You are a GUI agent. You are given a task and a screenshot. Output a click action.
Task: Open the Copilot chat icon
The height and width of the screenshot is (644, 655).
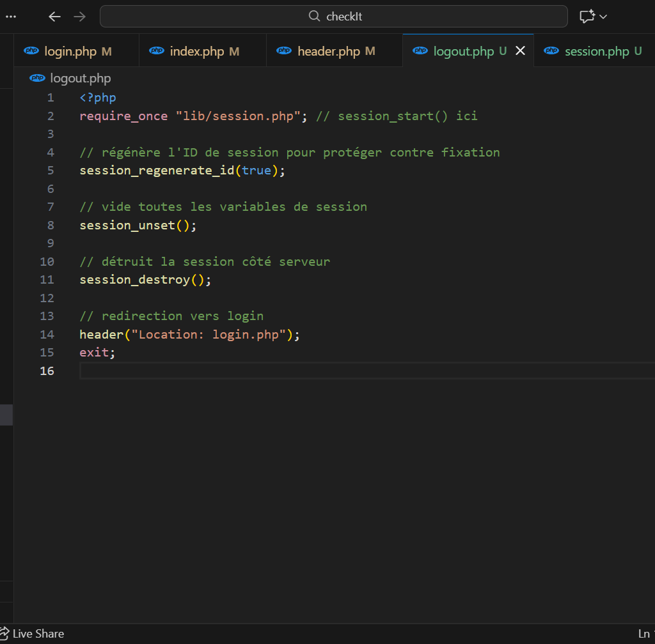pyautogui.click(x=587, y=17)
